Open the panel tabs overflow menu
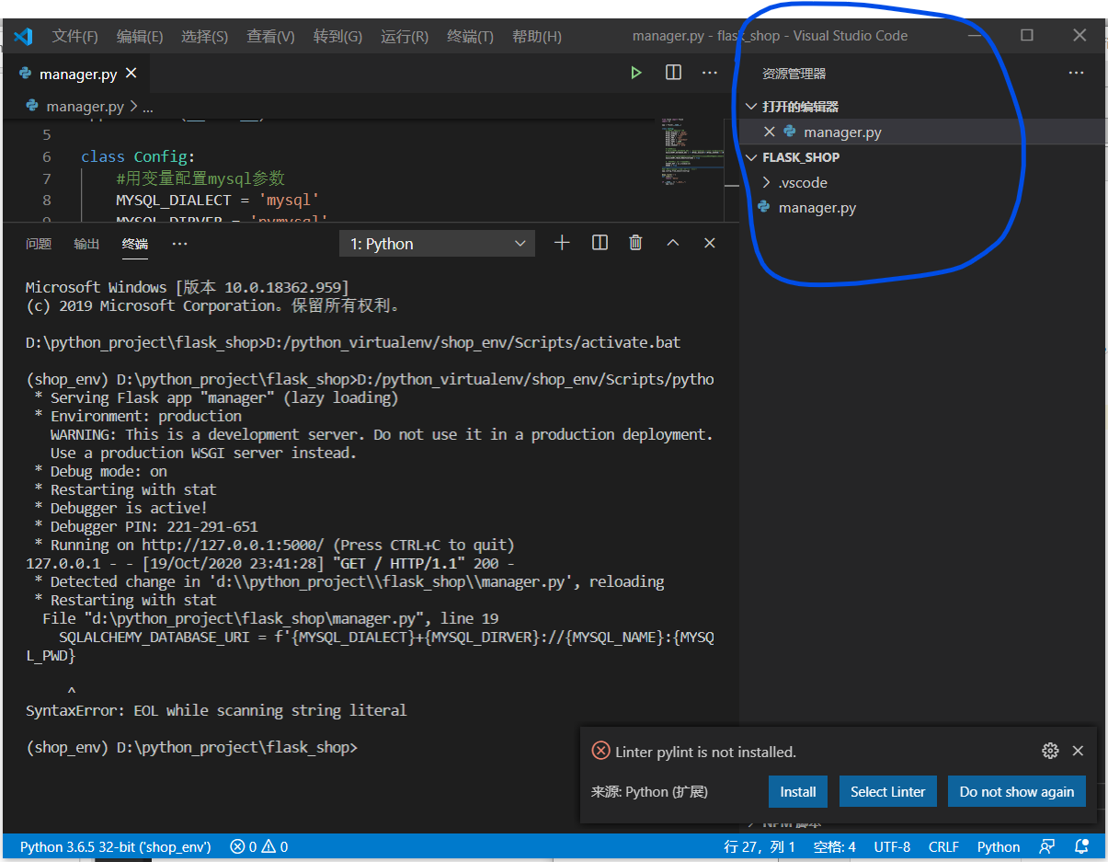This screenshot has height=862, width=1108. pyautogui.click(x=179, y=244)
